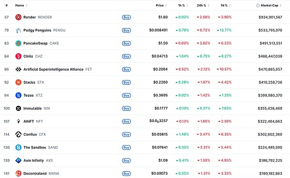Click Buy for Chiliz
Viewport: 290px width, 178px height.
[x=126, y=56]
